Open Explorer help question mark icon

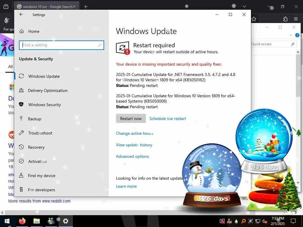(x=297, y=35)
